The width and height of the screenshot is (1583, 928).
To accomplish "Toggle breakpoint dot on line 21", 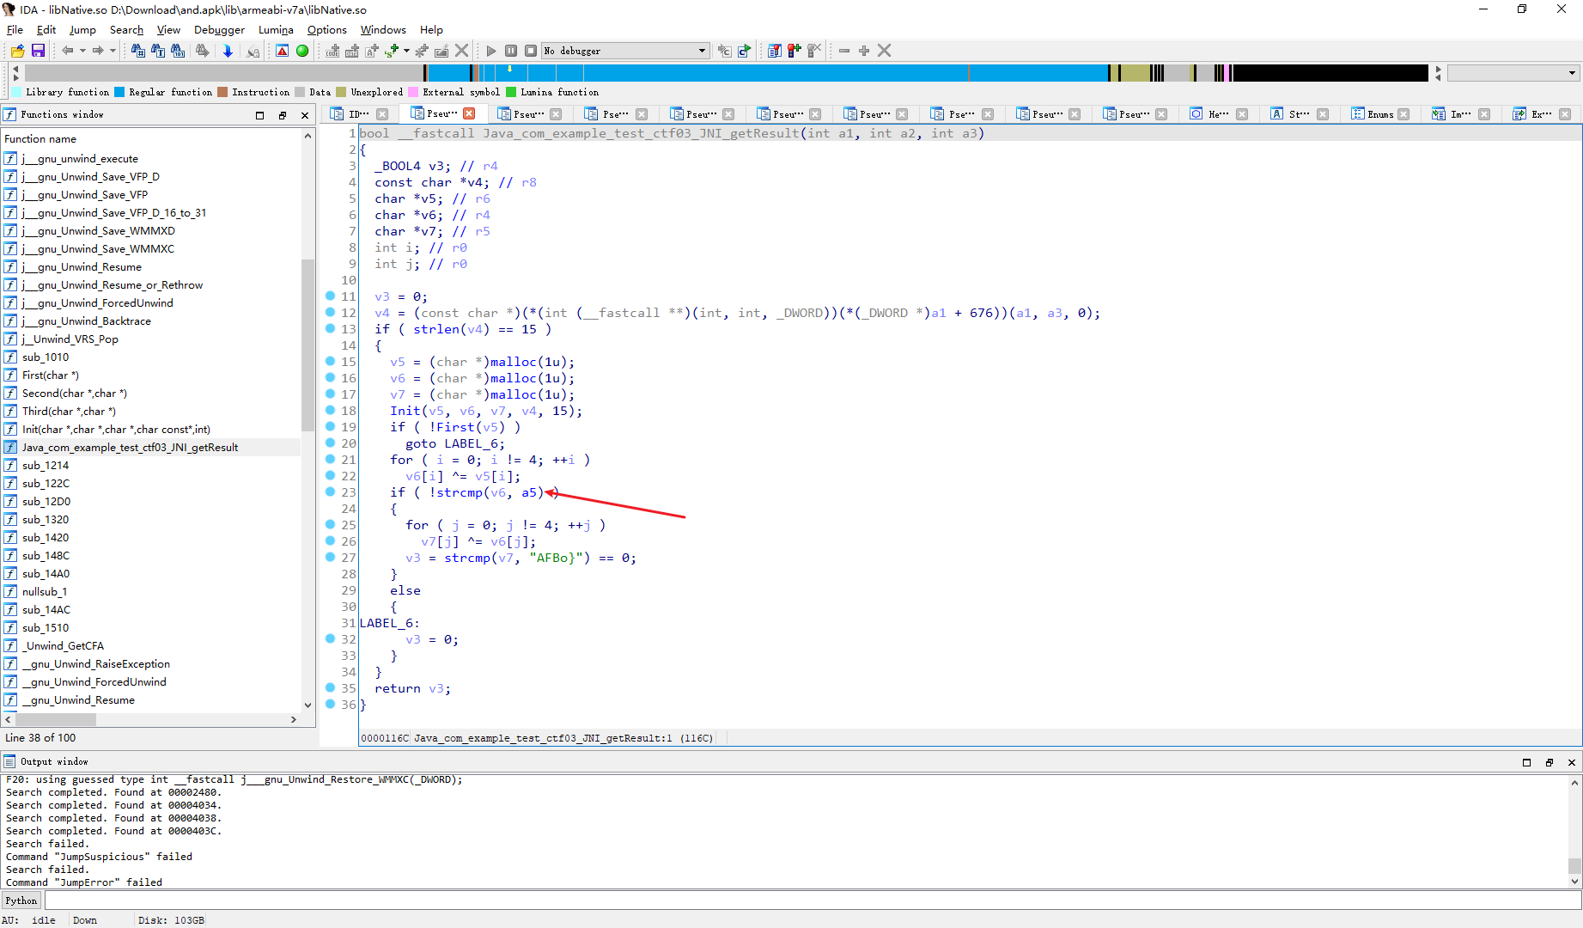I will (x=330, y=459).
